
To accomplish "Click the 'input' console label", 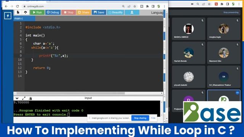I will [x=88, y=98].
